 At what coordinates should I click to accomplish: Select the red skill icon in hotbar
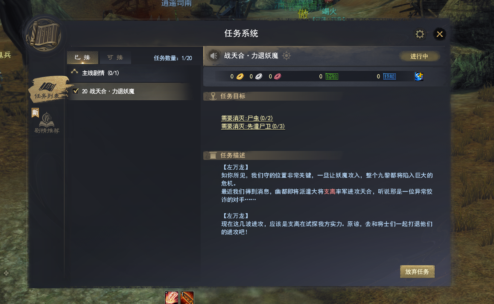coord(171,298)
